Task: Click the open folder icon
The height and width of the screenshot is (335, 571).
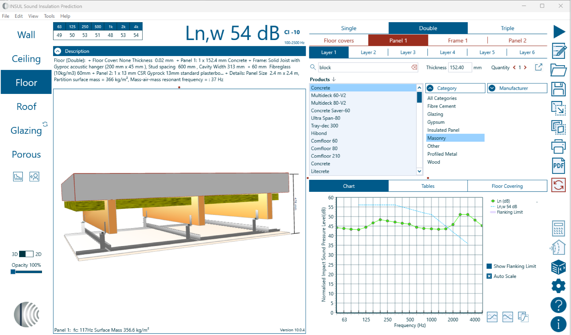Action: pyautogui.click(x=559, y=70)
